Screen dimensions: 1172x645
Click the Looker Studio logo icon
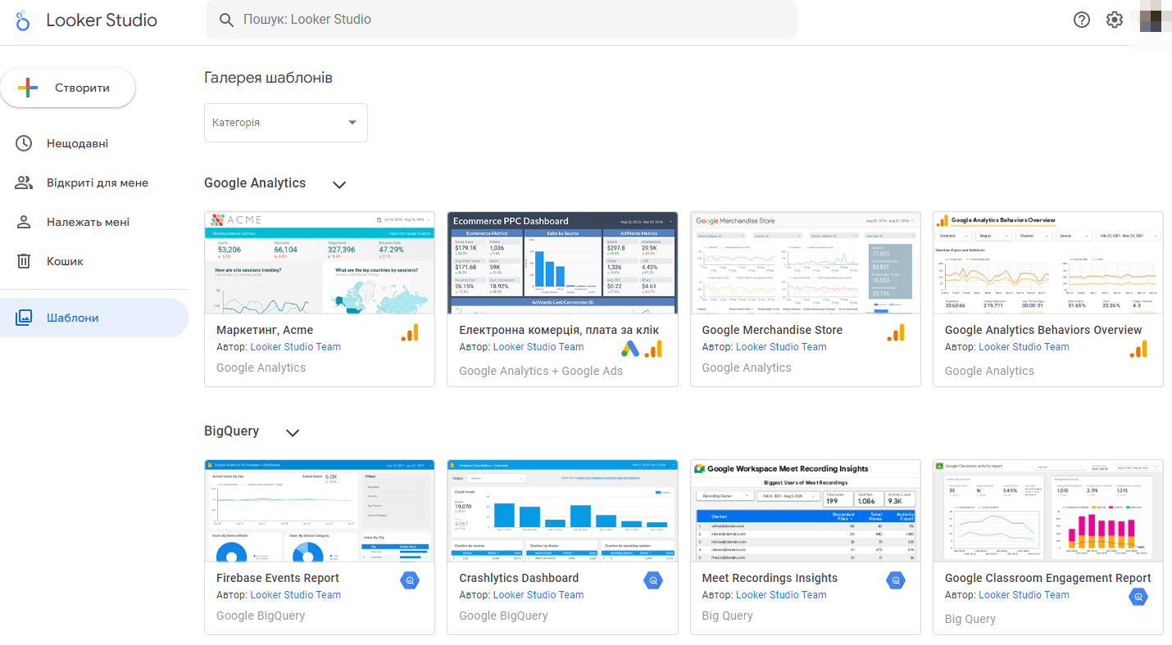click(23, 20)
